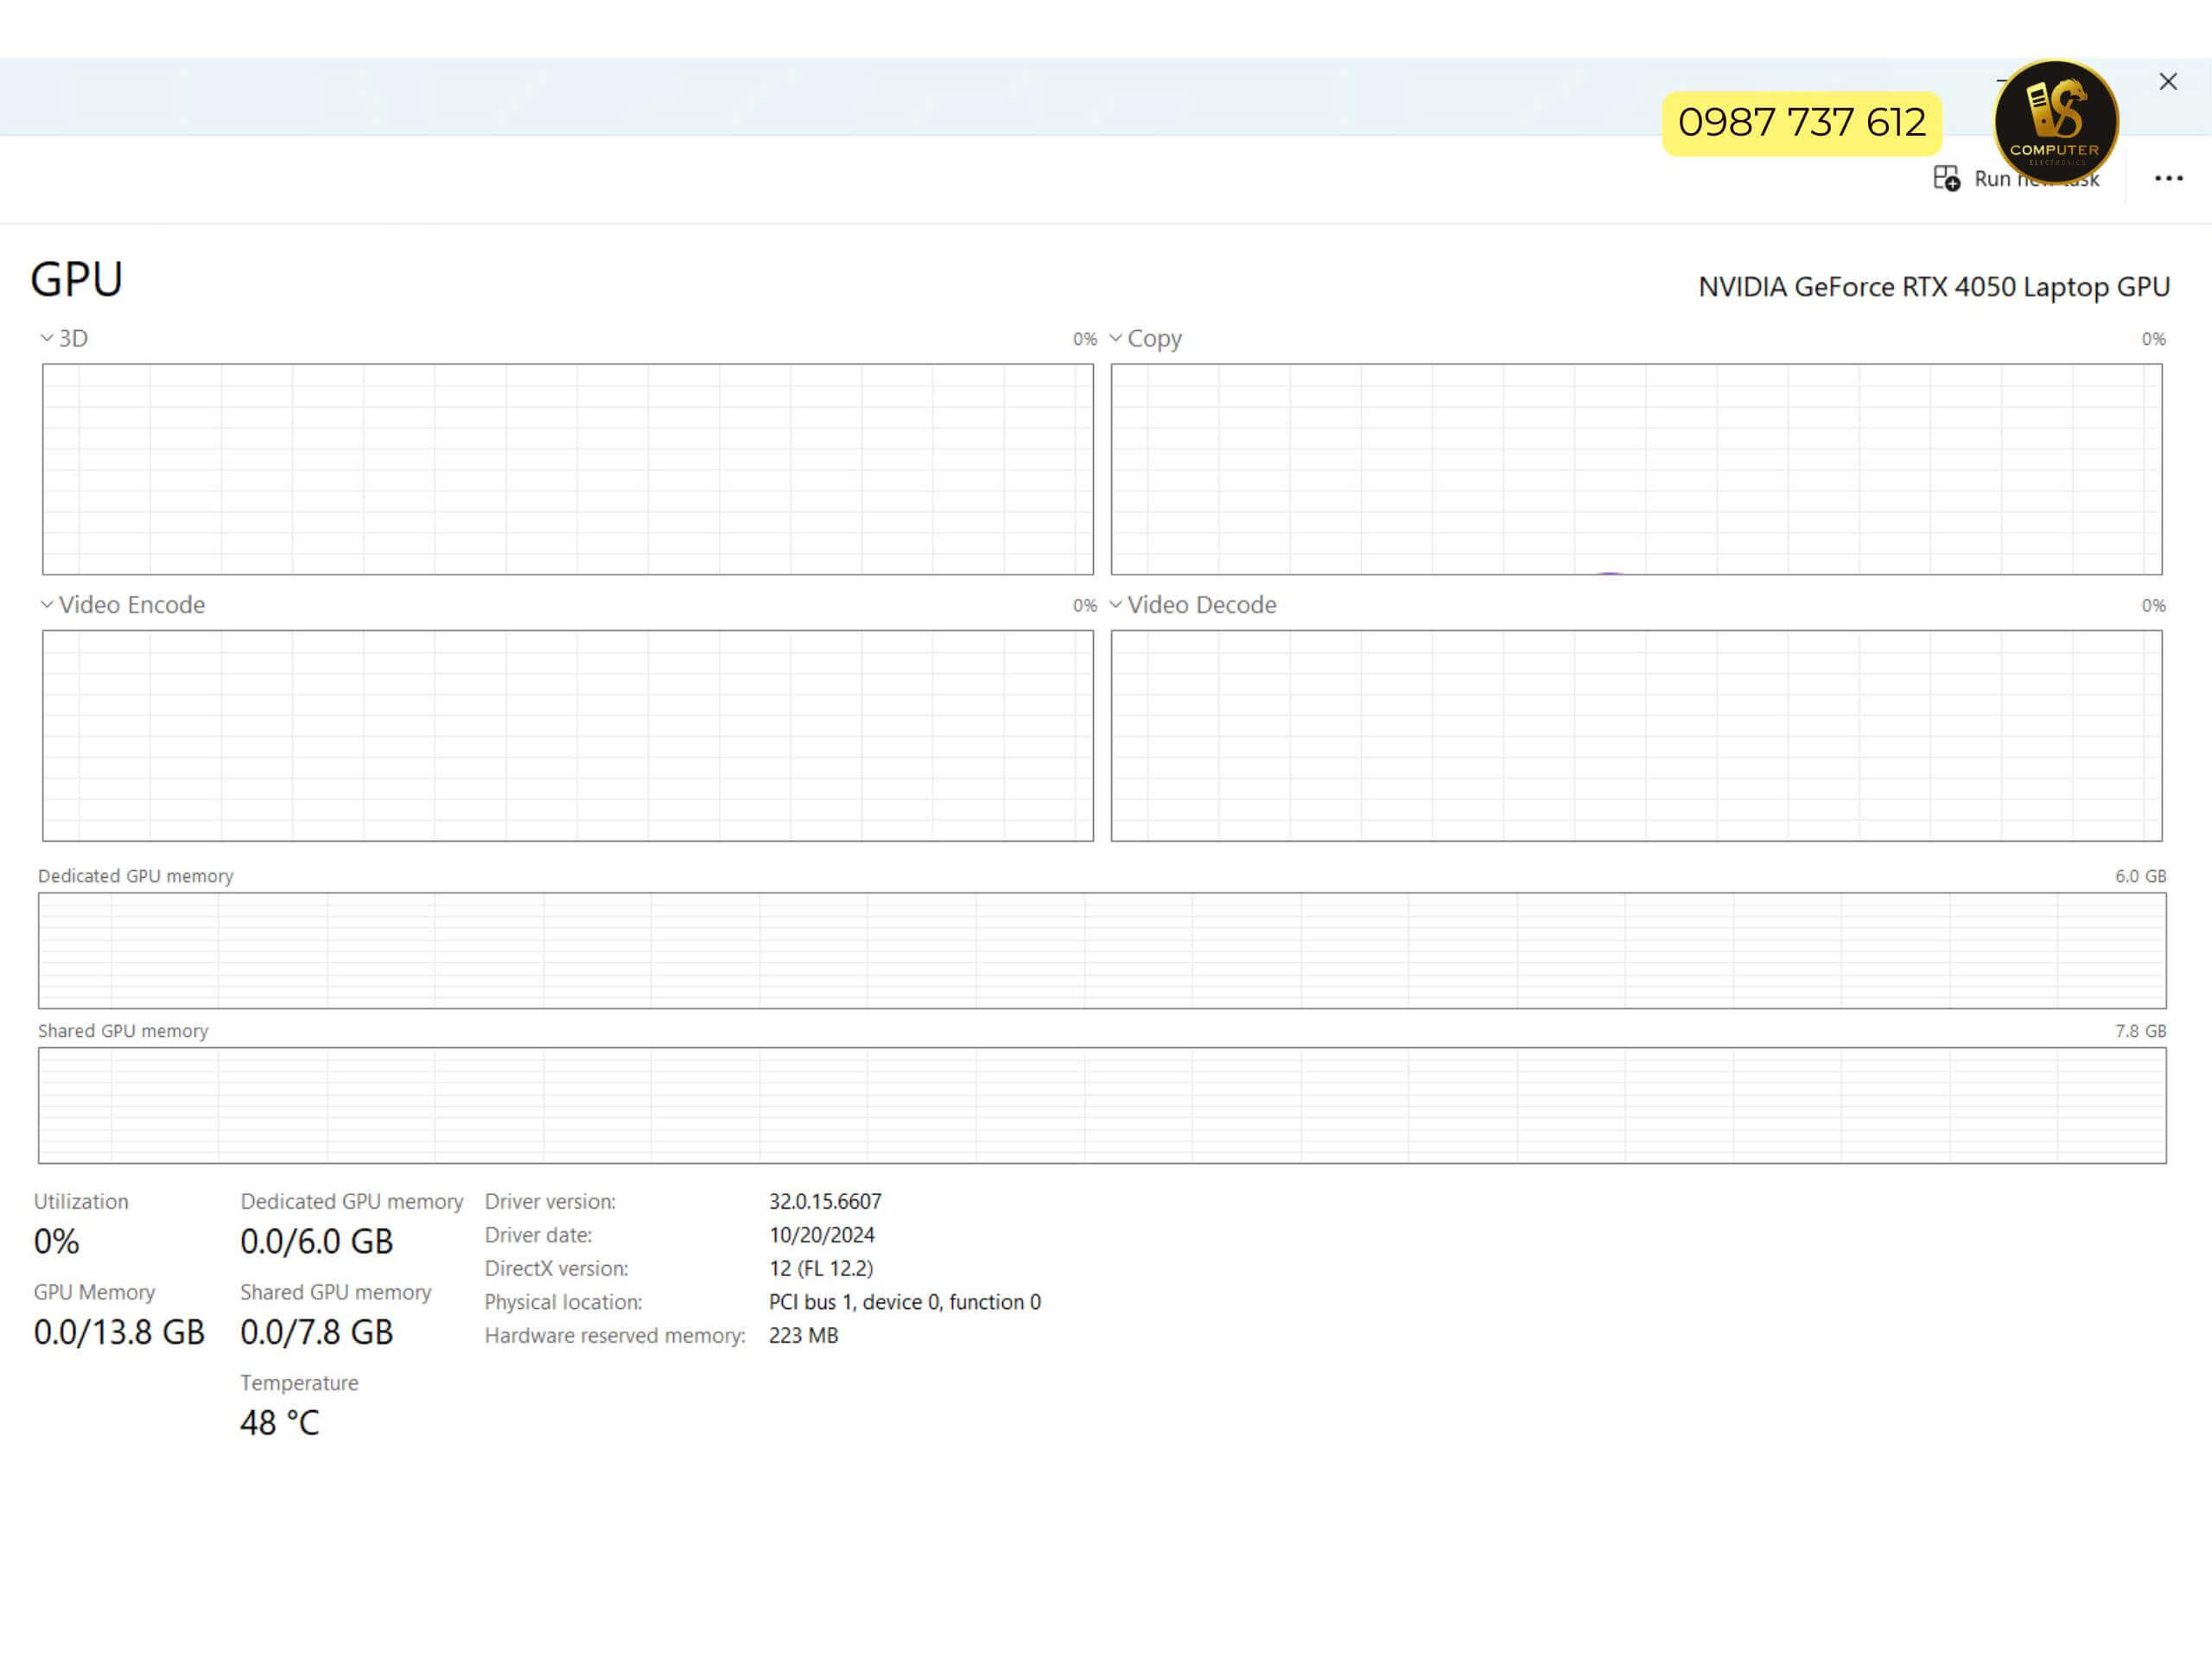Click the "GPU" heading
The width and height of the screenshot is (2212, 1659).
coord(77,280)
